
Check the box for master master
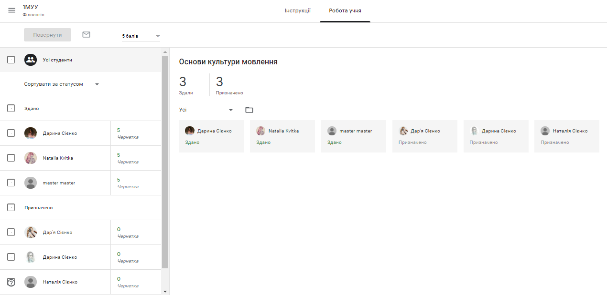(11, 183)
